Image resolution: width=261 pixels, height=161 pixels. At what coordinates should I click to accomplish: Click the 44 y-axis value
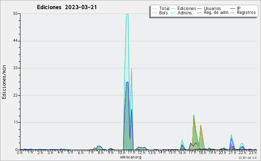[x=15, y=41]
